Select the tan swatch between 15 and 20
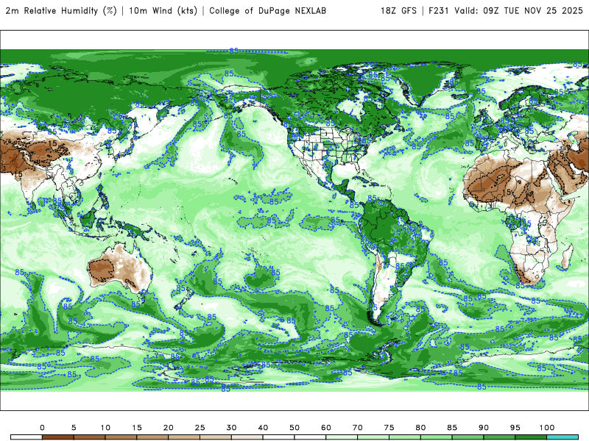This screenshot has width=589, height=441. 152,437
